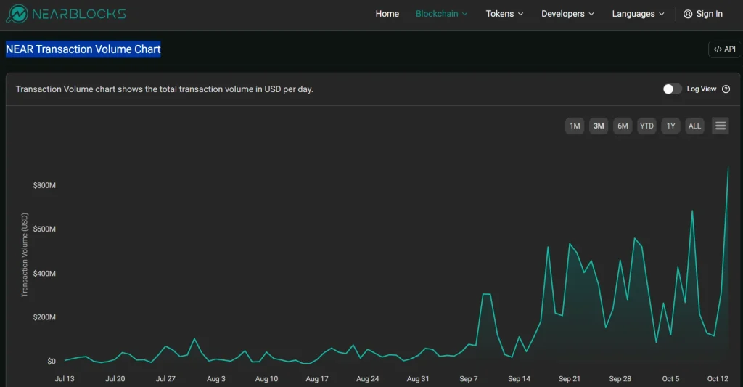Click the Aug 31 x-axis label
This screenshot has height=387, width=743.
[x=418, y=378]
